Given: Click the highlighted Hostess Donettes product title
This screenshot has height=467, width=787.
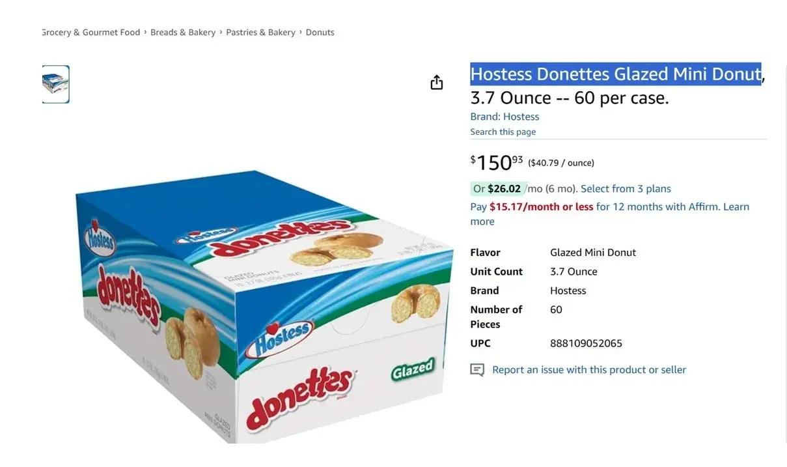Looking at the screenshot, I should (615, 74).
